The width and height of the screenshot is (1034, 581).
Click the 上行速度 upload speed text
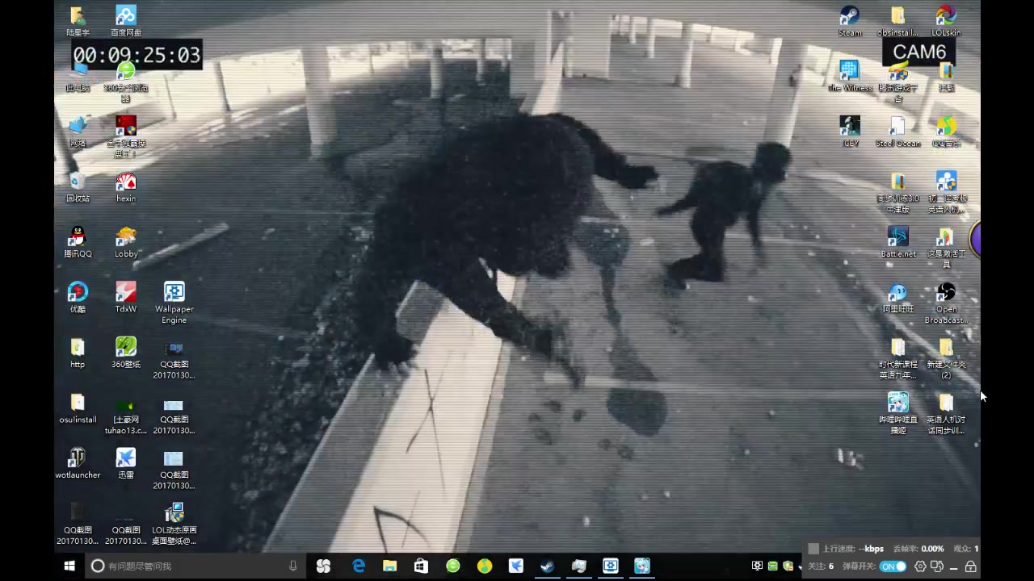[x=853, y=549]
